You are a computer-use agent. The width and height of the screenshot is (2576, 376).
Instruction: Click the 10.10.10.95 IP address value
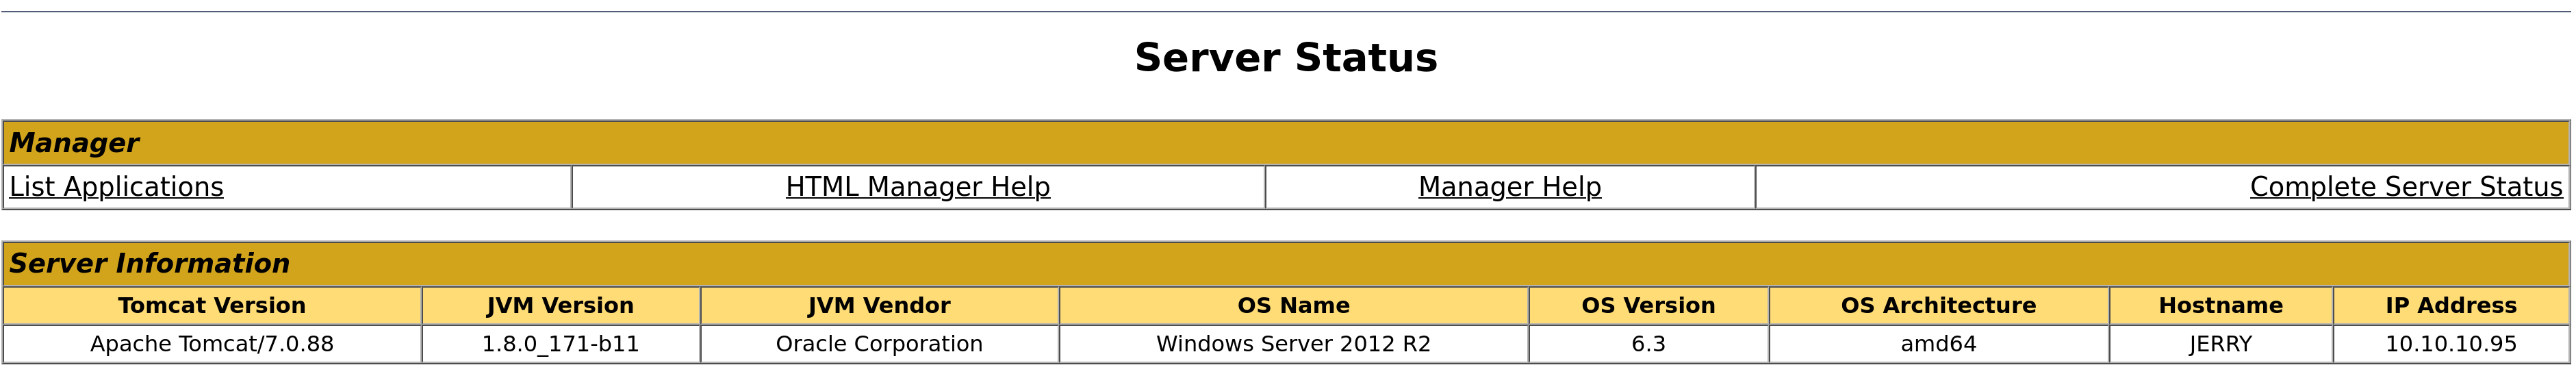pos(2451,344)
